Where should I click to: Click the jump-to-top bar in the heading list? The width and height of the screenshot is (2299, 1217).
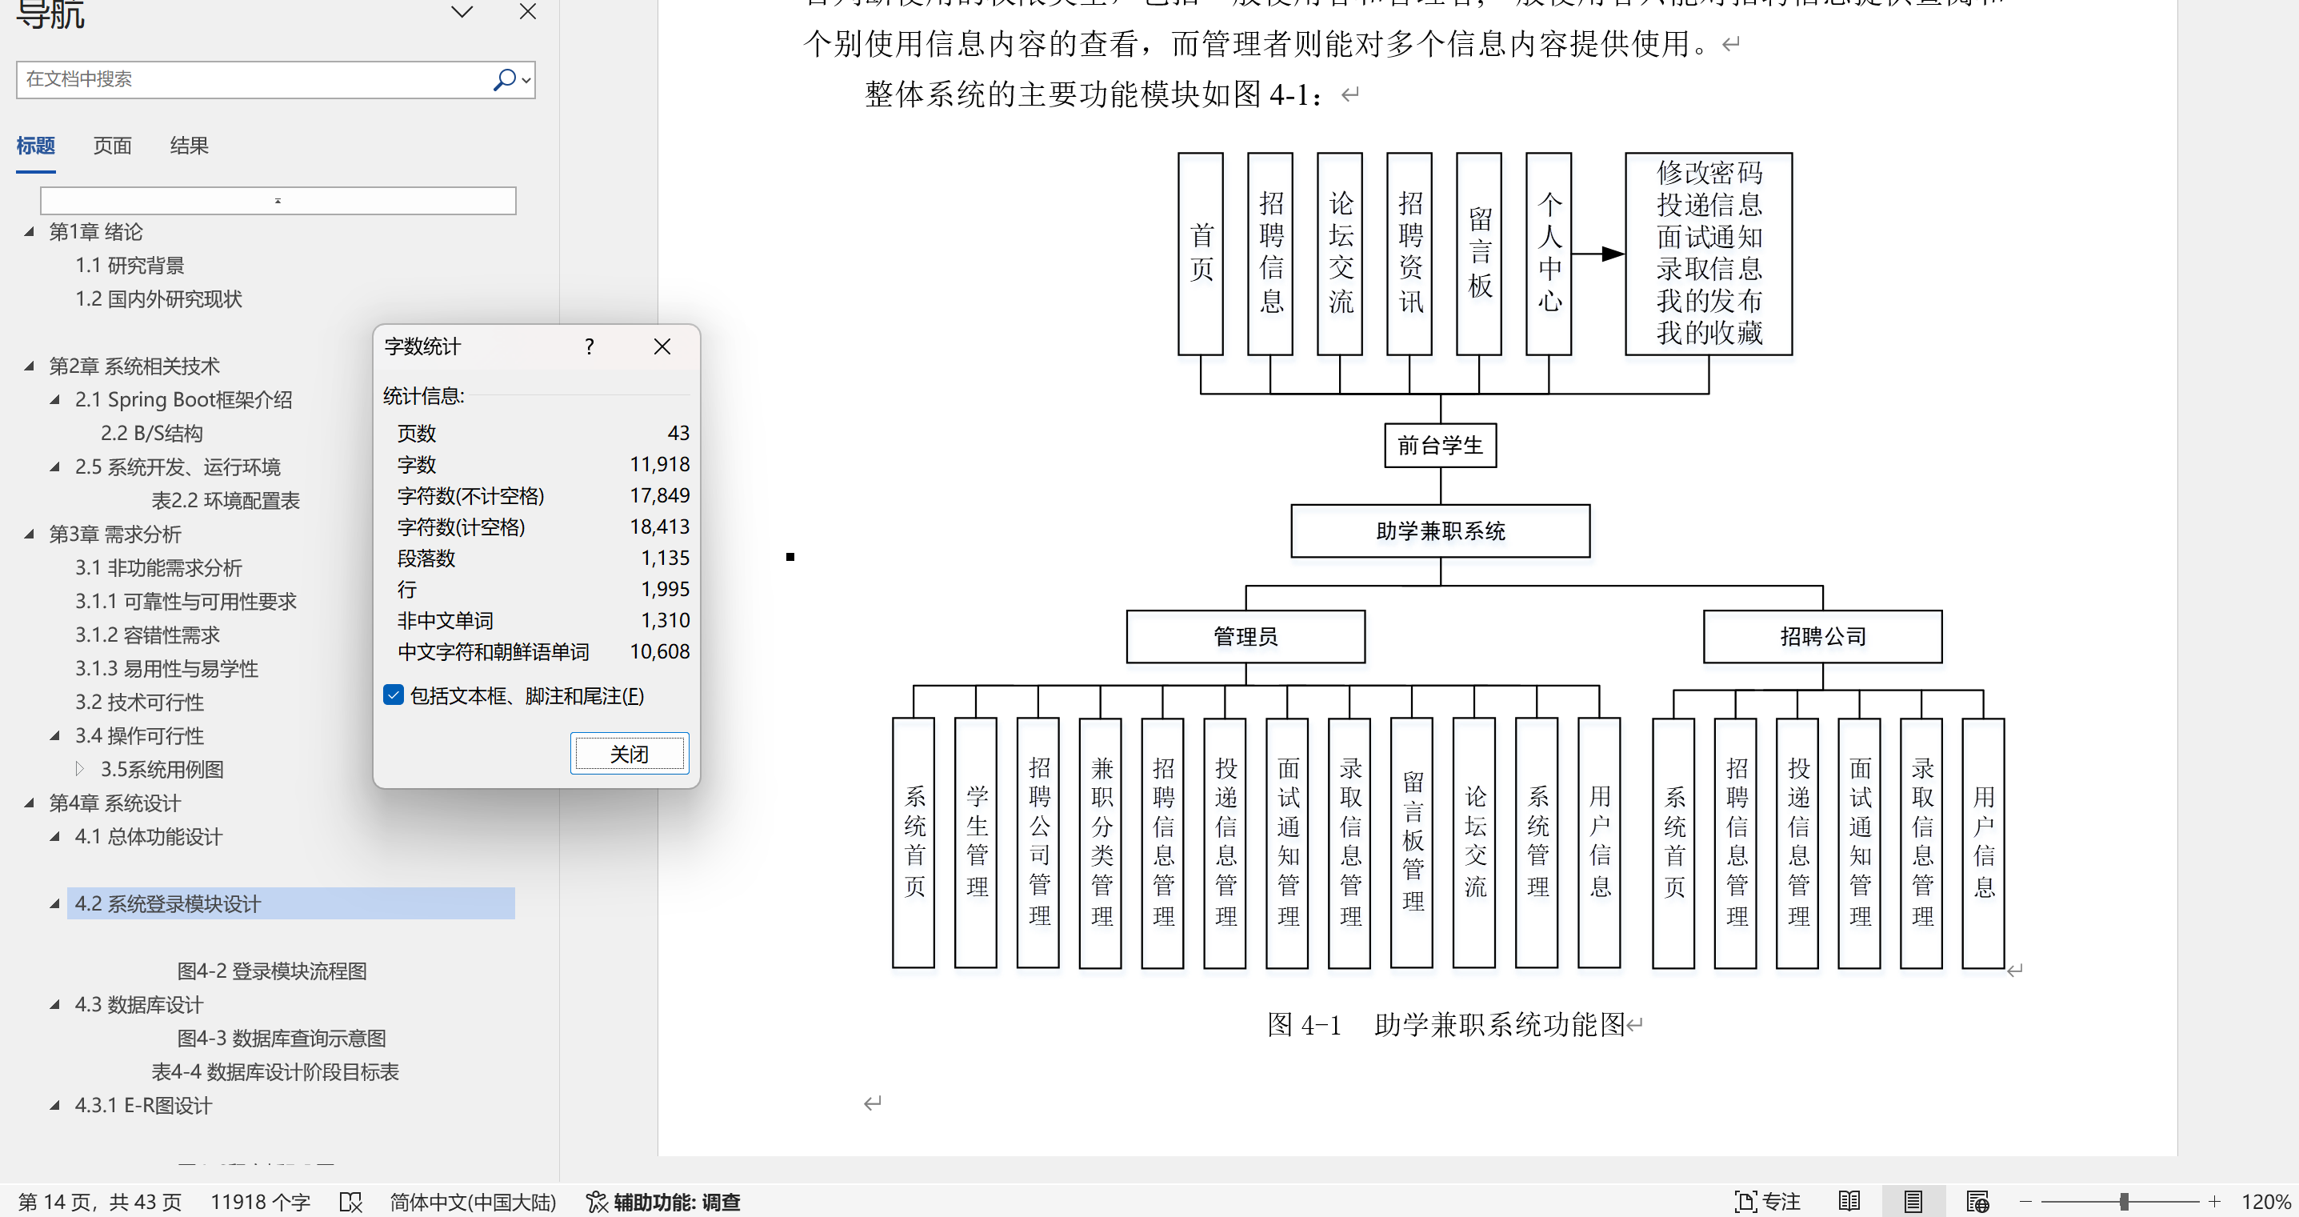(x=278, y=201)
